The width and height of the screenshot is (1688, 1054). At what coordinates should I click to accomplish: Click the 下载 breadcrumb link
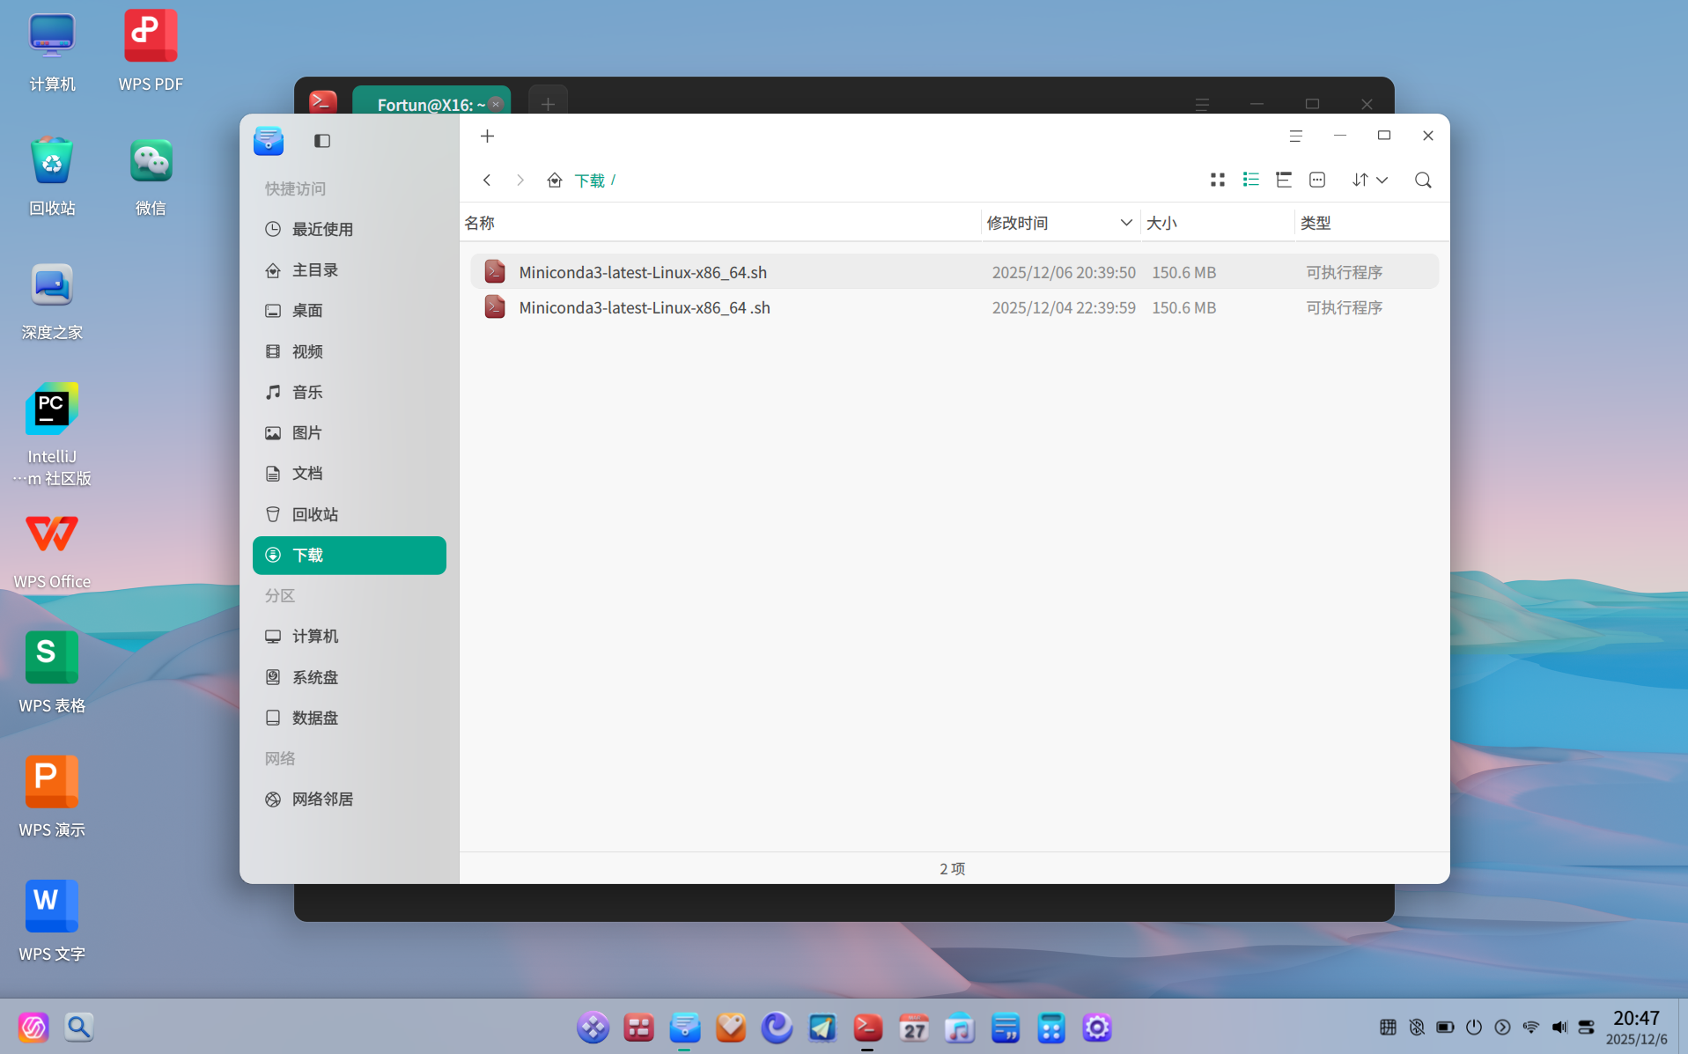point(589,181)
